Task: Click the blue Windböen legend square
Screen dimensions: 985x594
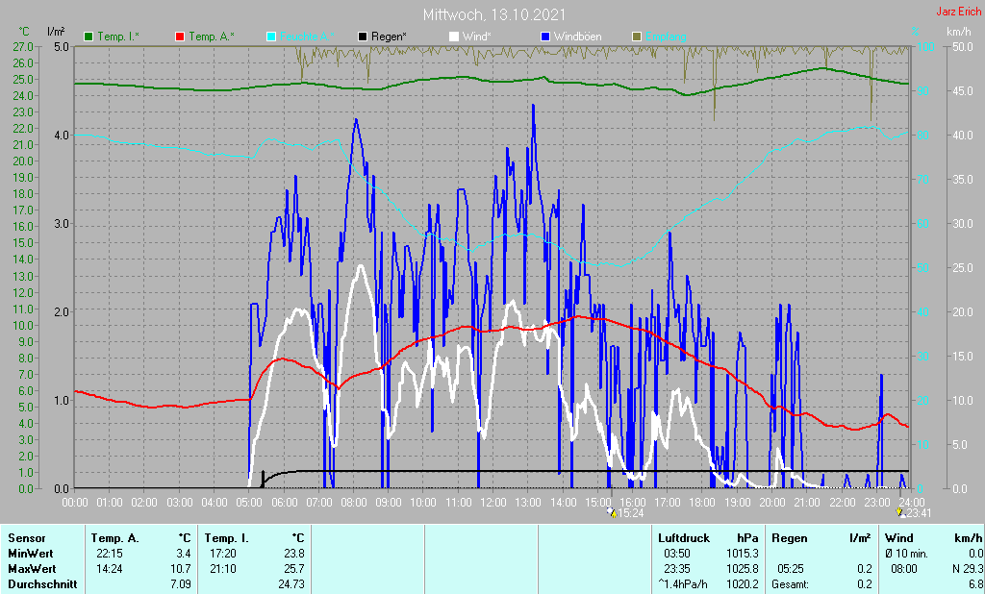Action: pyautogui.click(x=545, y=37)
